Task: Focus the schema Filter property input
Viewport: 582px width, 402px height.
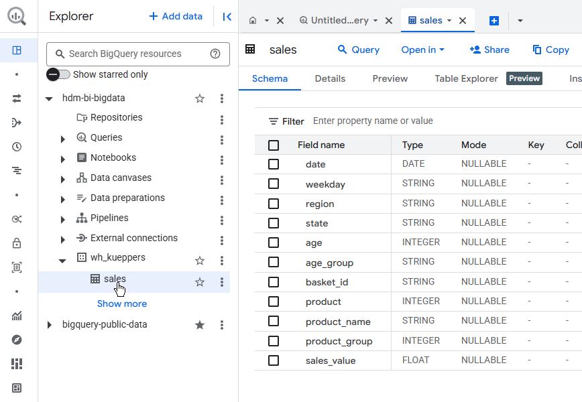Action: pyautogui.click(x=373, y=121)
